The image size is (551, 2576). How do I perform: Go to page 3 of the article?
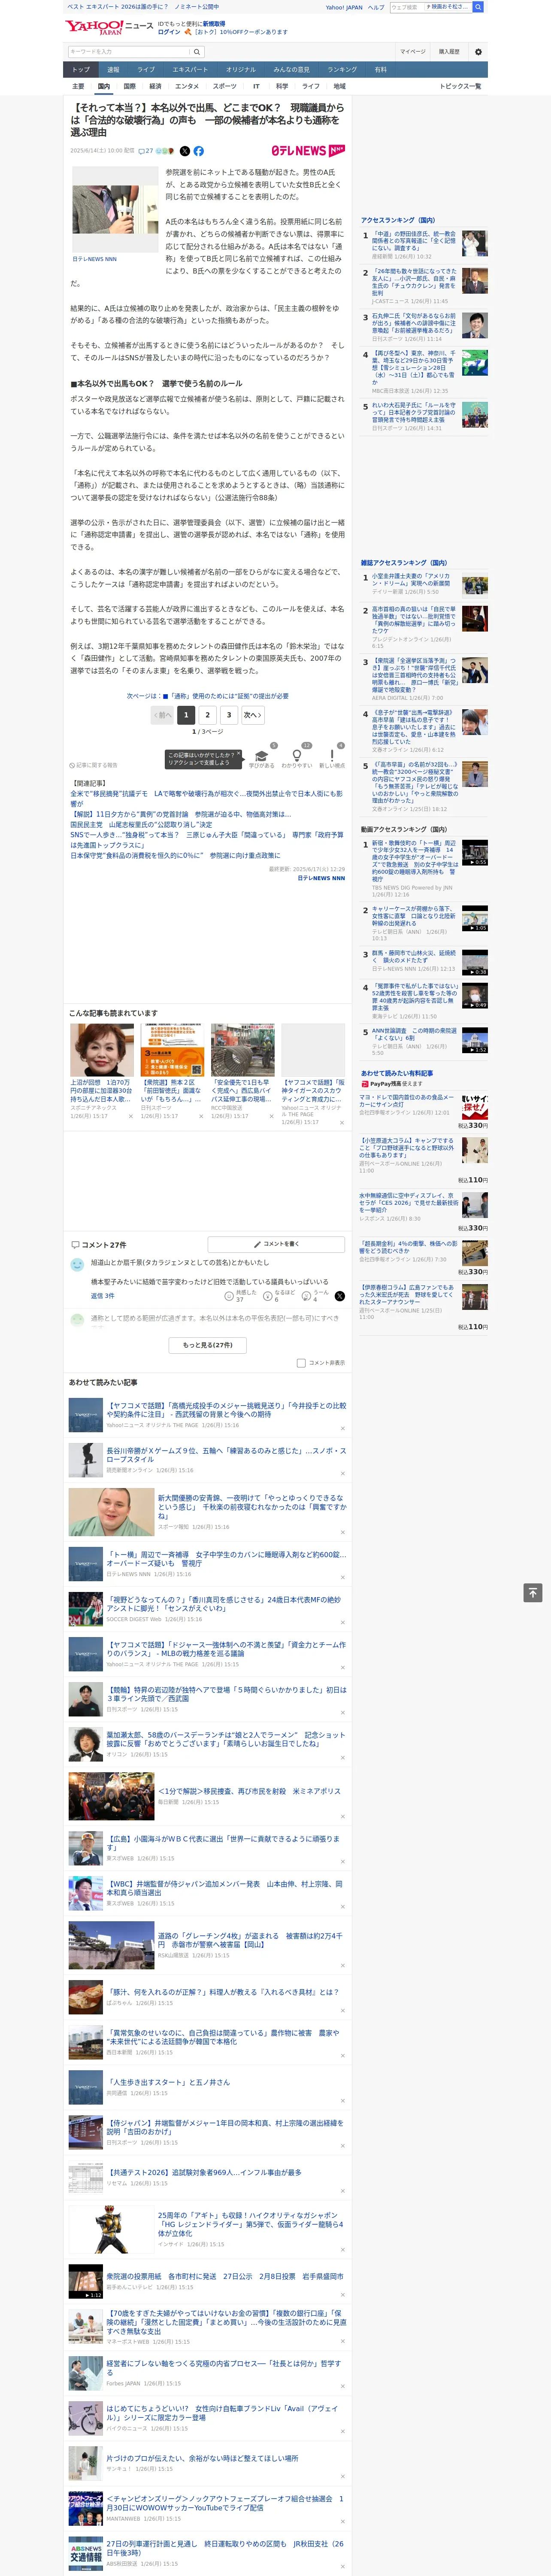(x=229, y=714)
